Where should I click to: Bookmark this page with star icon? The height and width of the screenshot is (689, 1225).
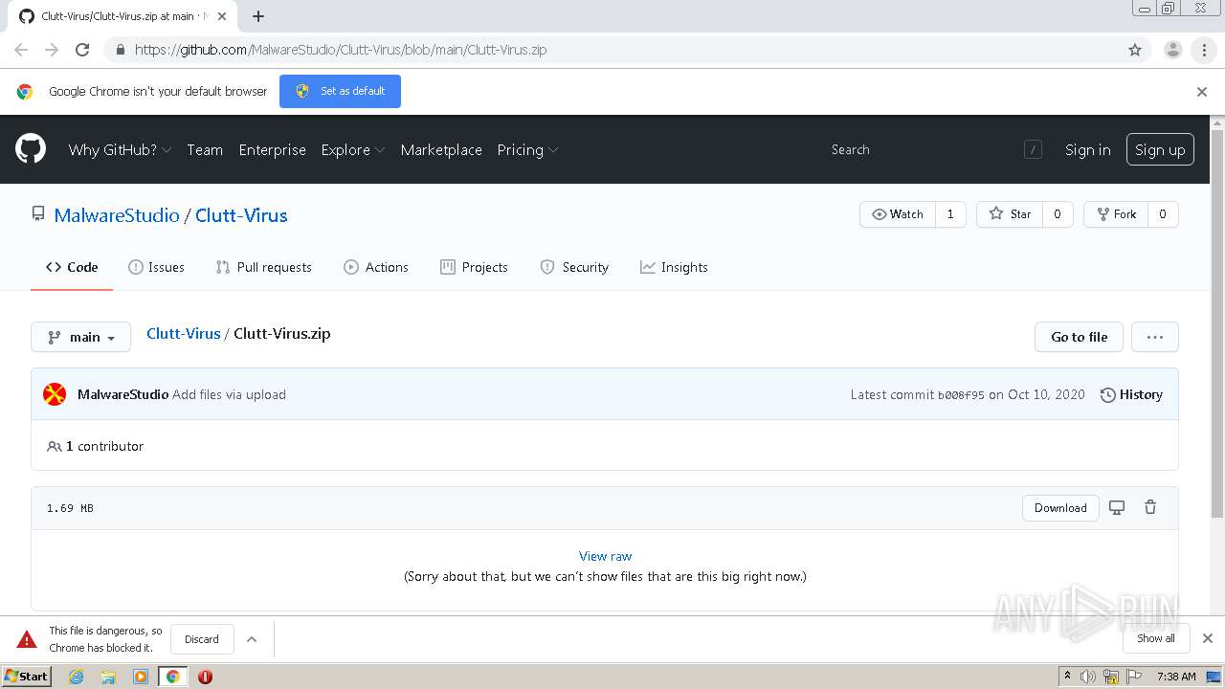pos(1135,50)
